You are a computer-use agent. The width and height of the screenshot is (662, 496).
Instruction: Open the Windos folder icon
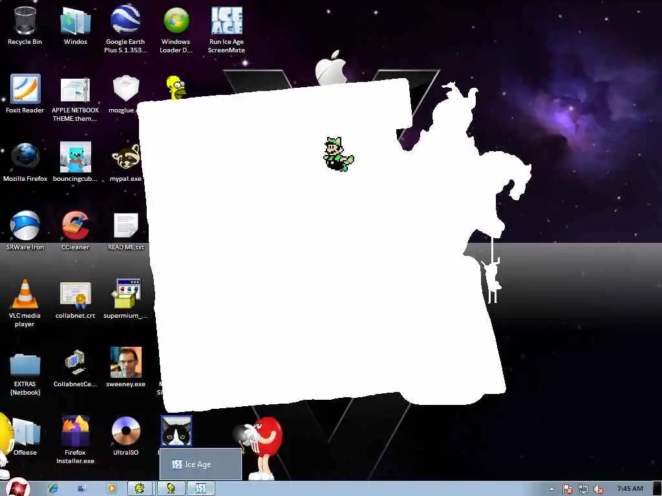(x=76, y=26)
